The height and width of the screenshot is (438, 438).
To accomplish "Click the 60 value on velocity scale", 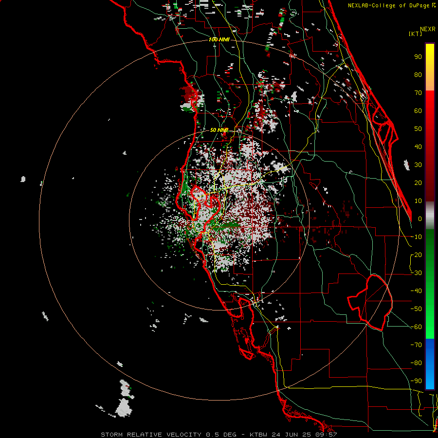I will 418,111.
